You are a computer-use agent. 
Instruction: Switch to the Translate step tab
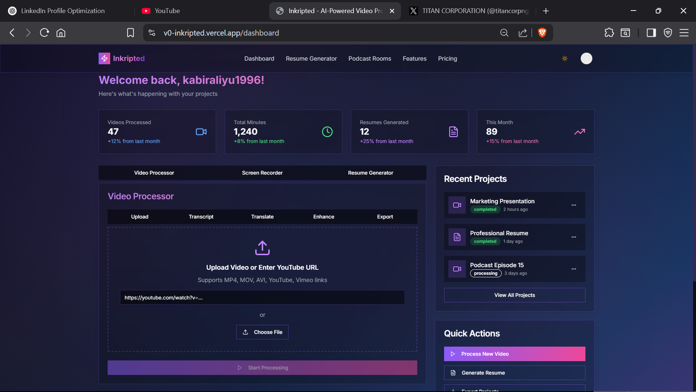262,217
